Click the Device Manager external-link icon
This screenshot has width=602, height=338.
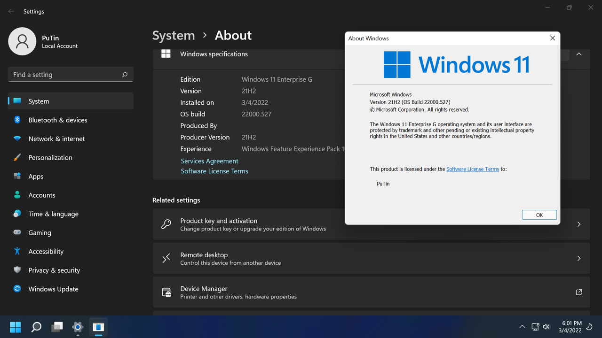coord(579,292)
